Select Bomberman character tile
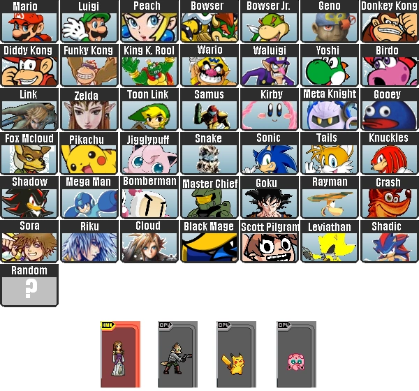This screenshot has width=419, height=391. click(149, 197)
